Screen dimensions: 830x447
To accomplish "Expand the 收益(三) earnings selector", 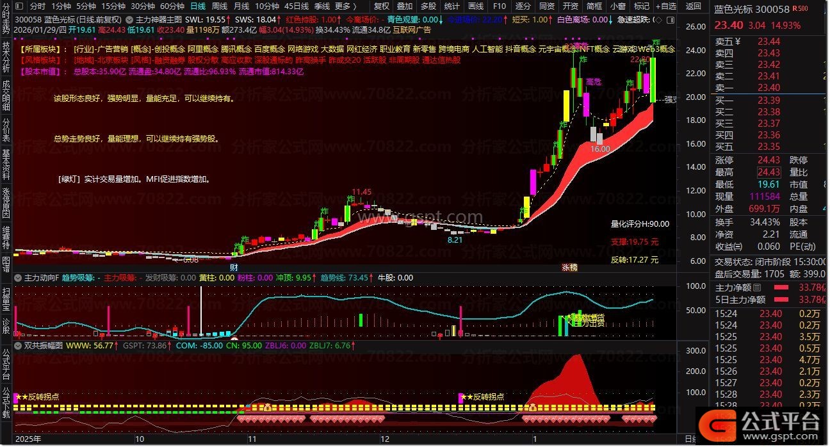I will (728, 247).
